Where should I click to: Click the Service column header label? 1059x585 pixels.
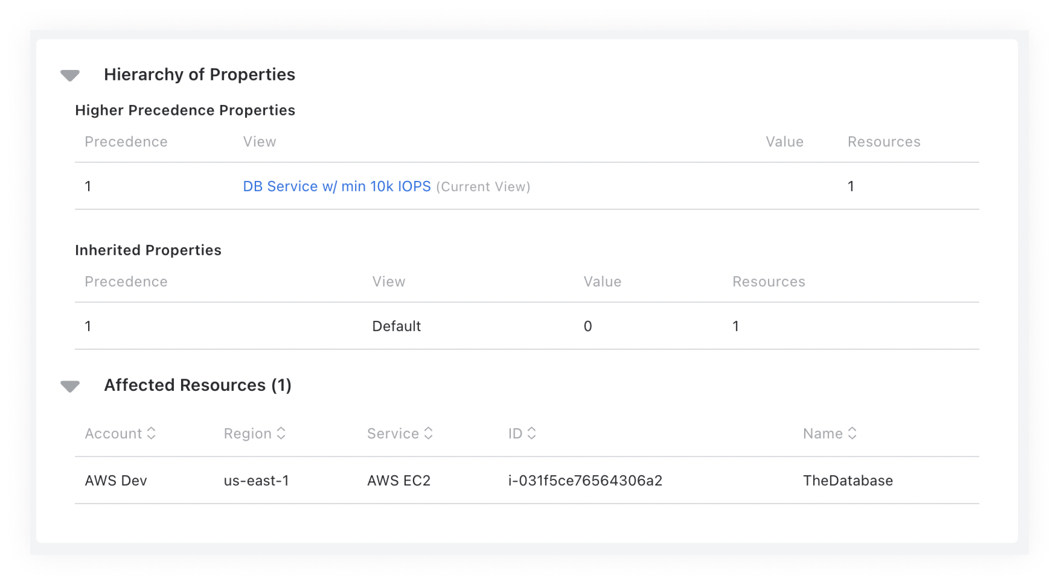393,433
